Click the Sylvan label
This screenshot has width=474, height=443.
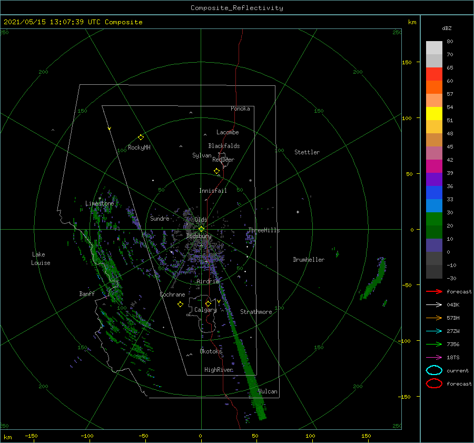(202, 155)
